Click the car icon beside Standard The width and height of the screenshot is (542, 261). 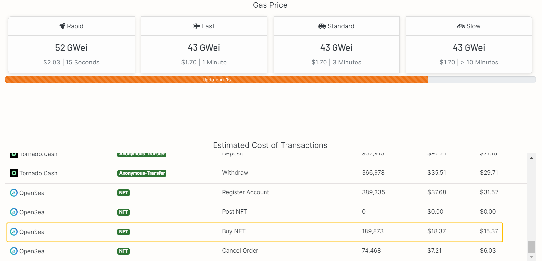(x=322, y=26)
